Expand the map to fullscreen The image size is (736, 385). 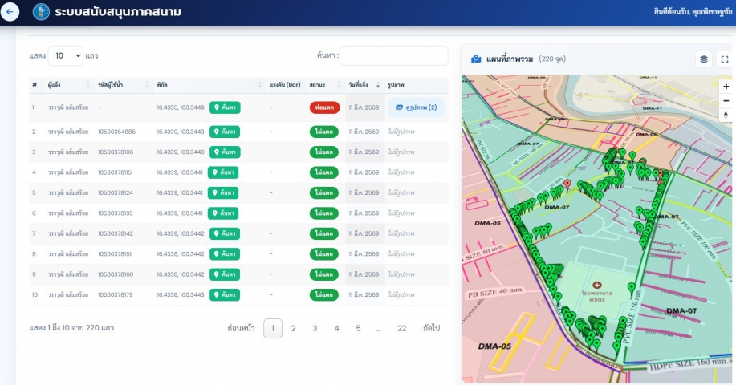click(x=724, y=59)
